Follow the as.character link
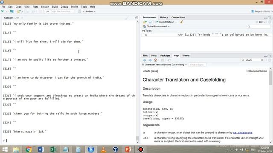The height and width of the screenshot is (153, 273). [x=243, y=133]
